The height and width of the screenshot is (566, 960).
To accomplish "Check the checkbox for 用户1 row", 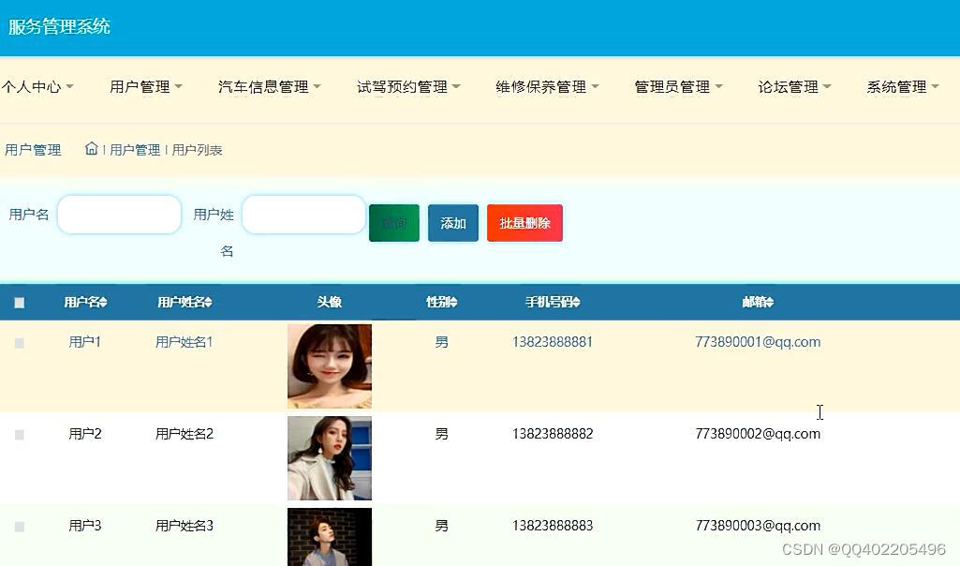I will (x=19, y=342).
